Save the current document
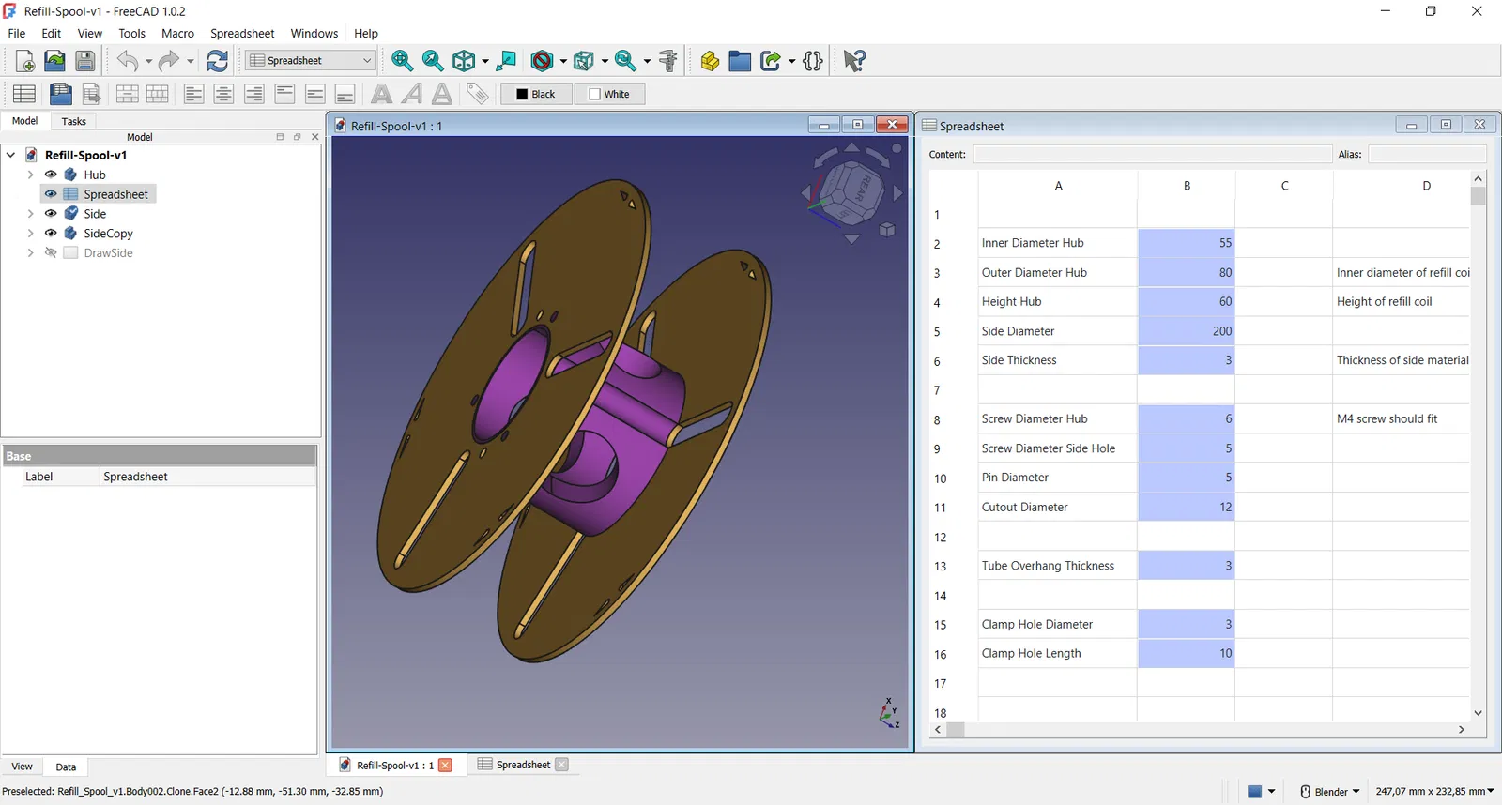Viewport: 1502px width, 805px height. (x=85, y=61)
